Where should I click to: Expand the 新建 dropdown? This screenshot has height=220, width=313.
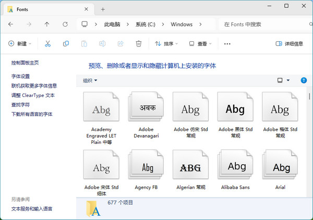pyautogui.click(x=20, y=44)
